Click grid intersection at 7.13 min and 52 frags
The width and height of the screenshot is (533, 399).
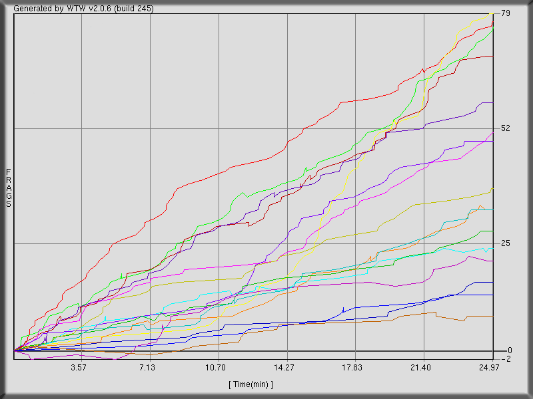[150, 128]
